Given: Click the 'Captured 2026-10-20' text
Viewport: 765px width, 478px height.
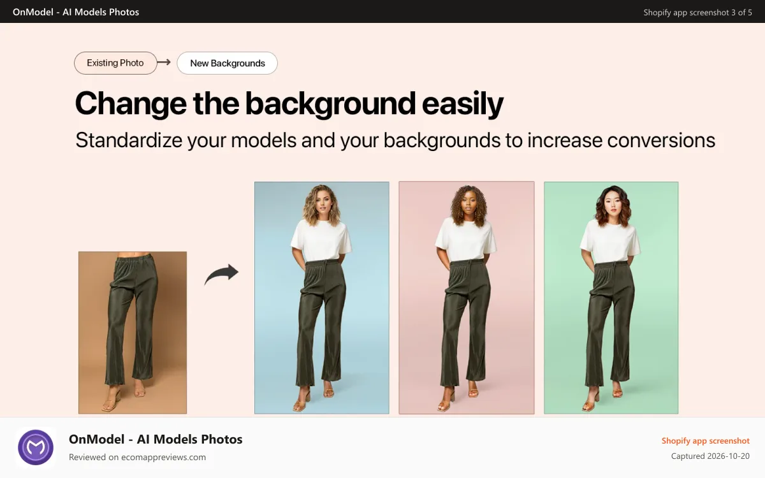Looking at the screenshot, I should 710,456.
